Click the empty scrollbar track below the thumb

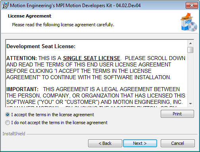click(190, 77)
